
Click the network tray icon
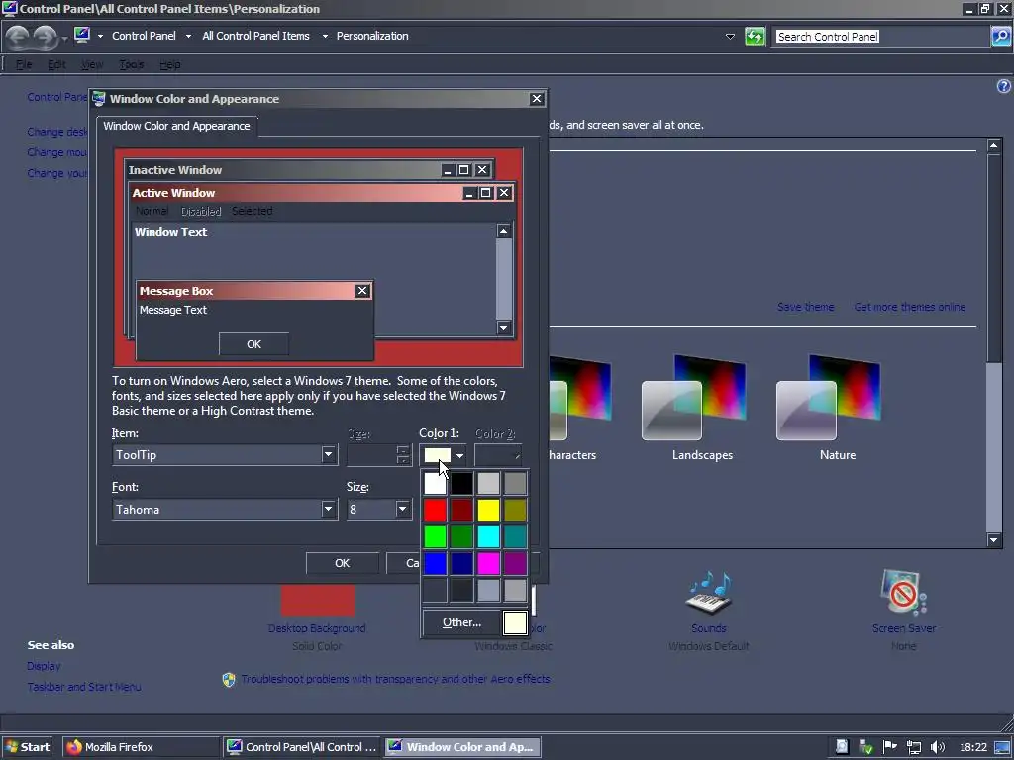[914, 747]
